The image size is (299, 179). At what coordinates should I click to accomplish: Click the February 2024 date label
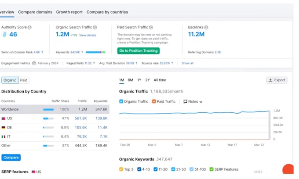[48, 63]
